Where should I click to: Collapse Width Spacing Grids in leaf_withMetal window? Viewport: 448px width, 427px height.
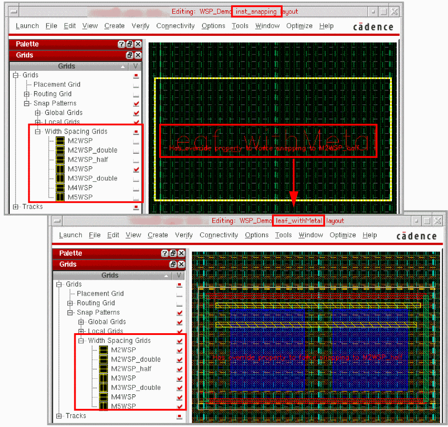point(81,341)
